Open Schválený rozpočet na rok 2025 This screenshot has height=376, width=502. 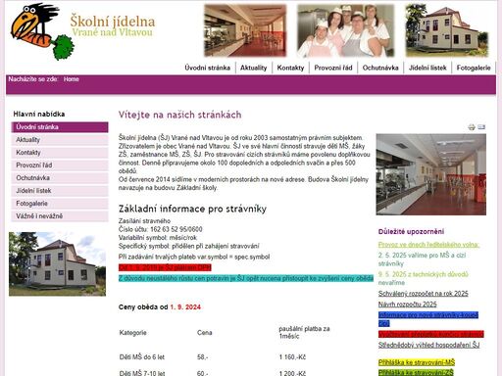pos(424,294)
